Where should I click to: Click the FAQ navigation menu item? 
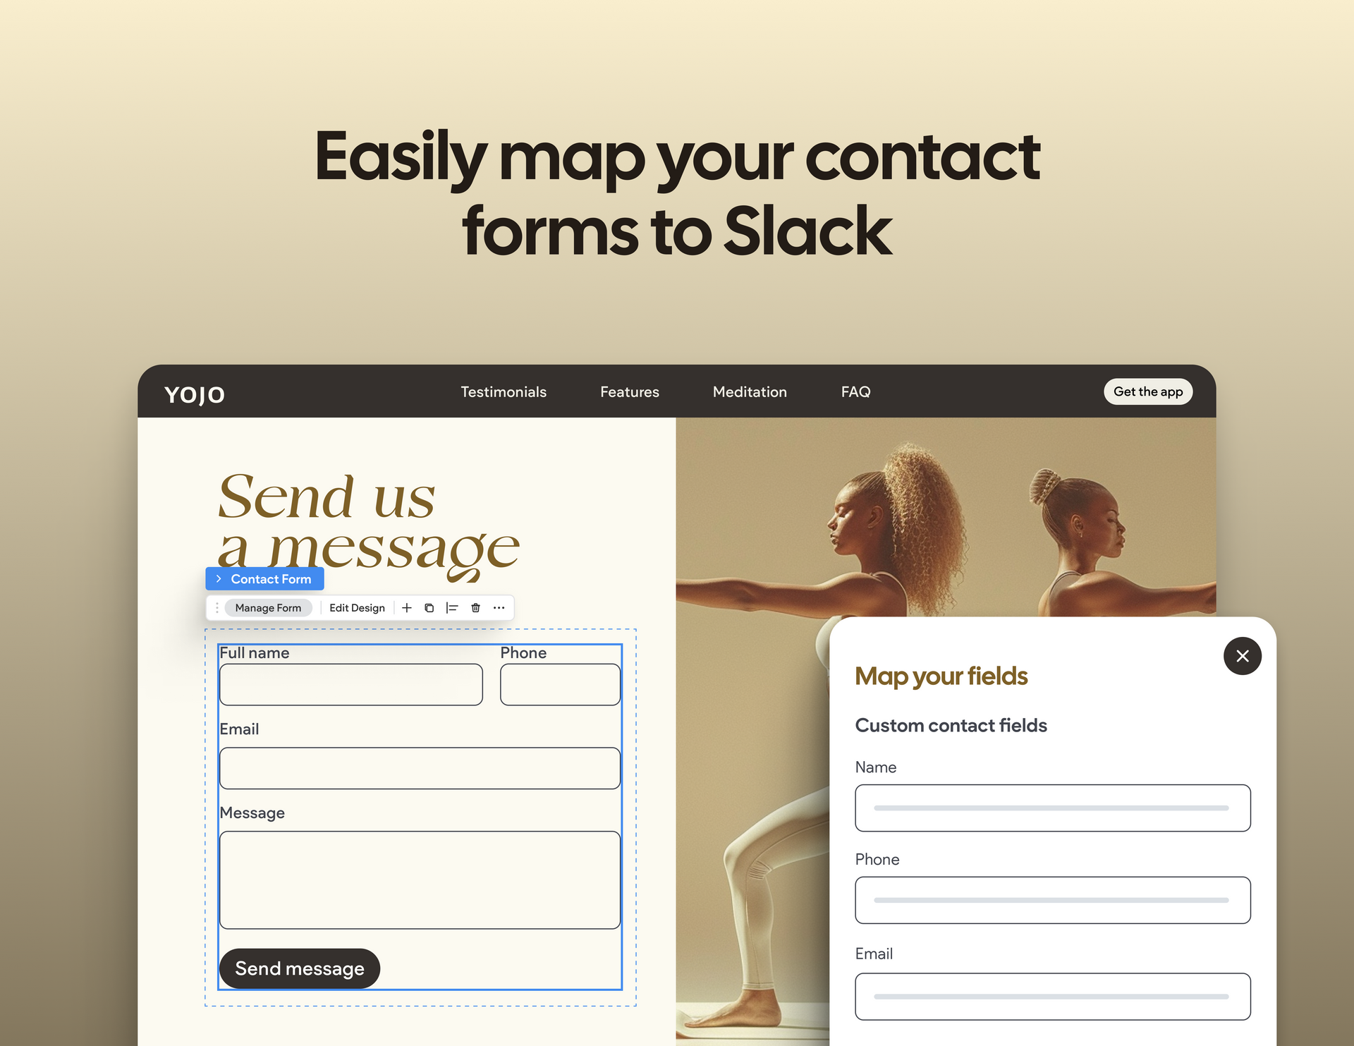[855, 391]
